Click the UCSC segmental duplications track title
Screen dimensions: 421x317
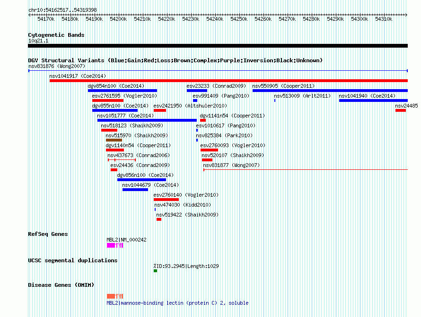73,260
